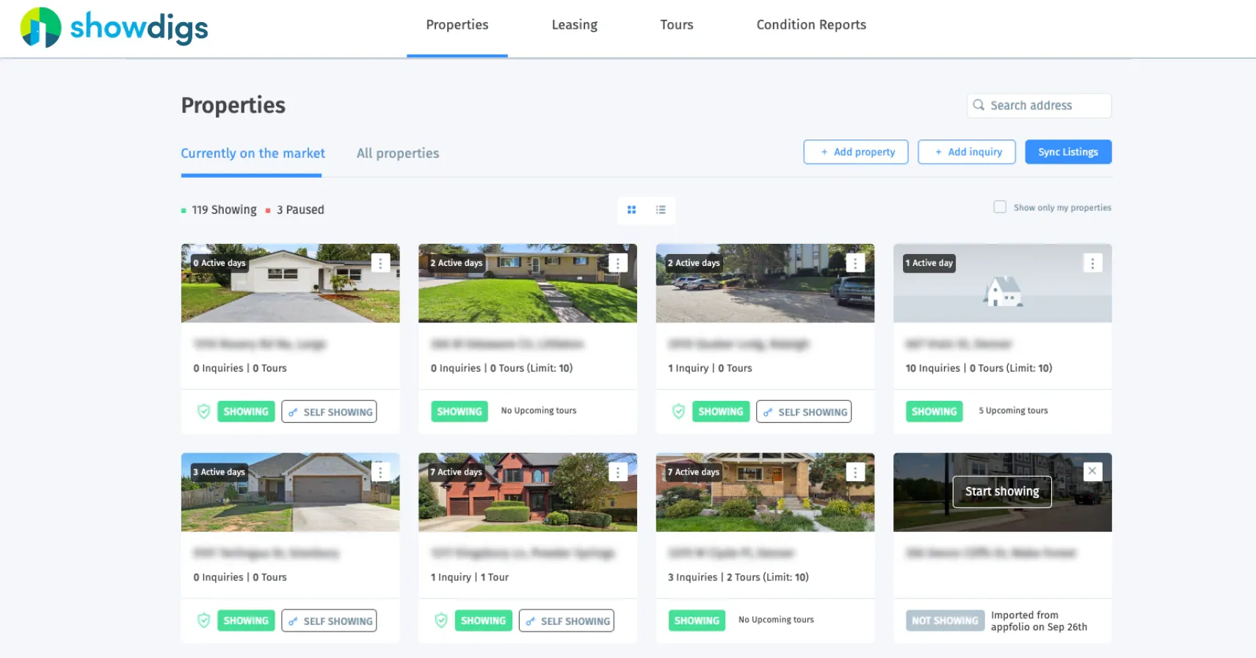Open three-dot menu on 1 Active day card
The height and width of the screenshot is (658, 1256).
click(1092, 263)
